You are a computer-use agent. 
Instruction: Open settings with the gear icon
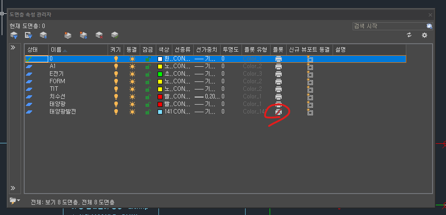(425, 35)
